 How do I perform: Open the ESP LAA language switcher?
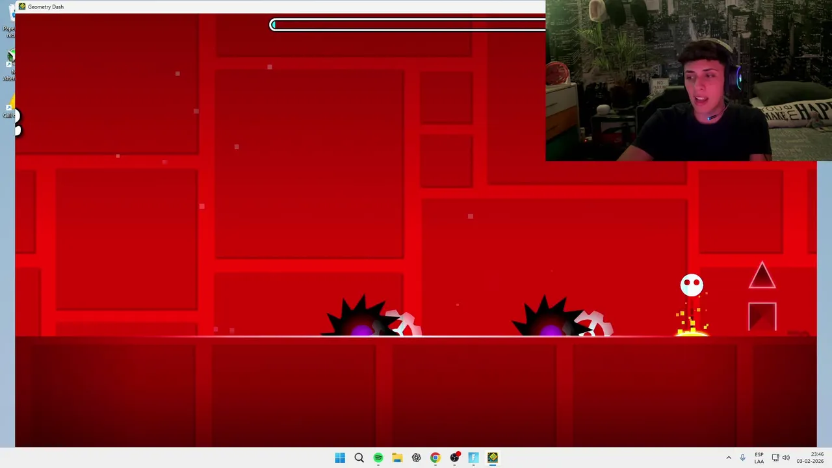759,458
